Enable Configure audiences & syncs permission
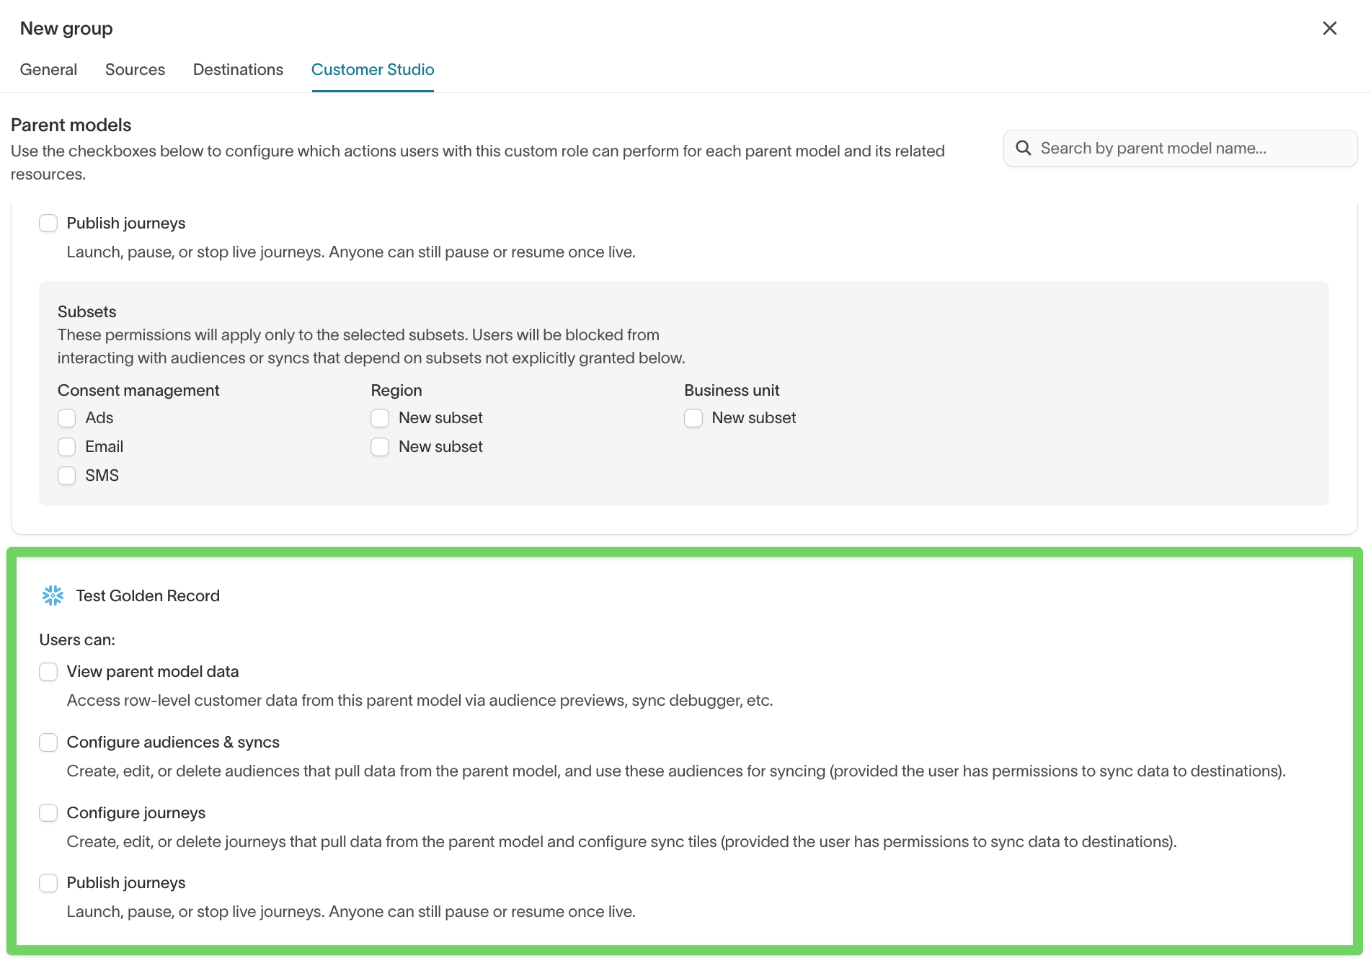This screenshot has width=1371, height=966. pyautogui.click(x=48, y=742)
